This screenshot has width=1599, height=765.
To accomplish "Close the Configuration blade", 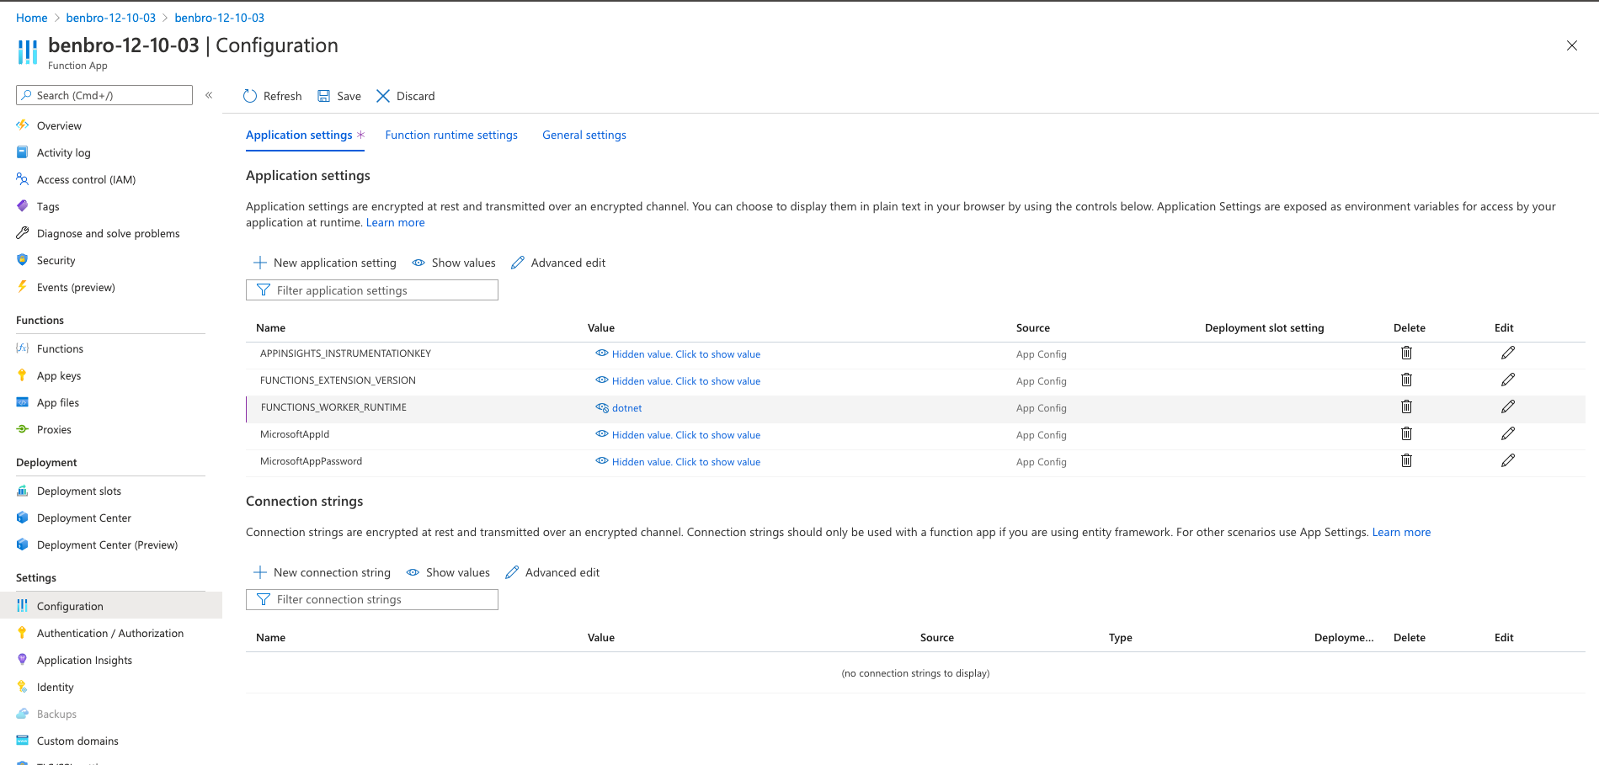I will (1572, 45).
